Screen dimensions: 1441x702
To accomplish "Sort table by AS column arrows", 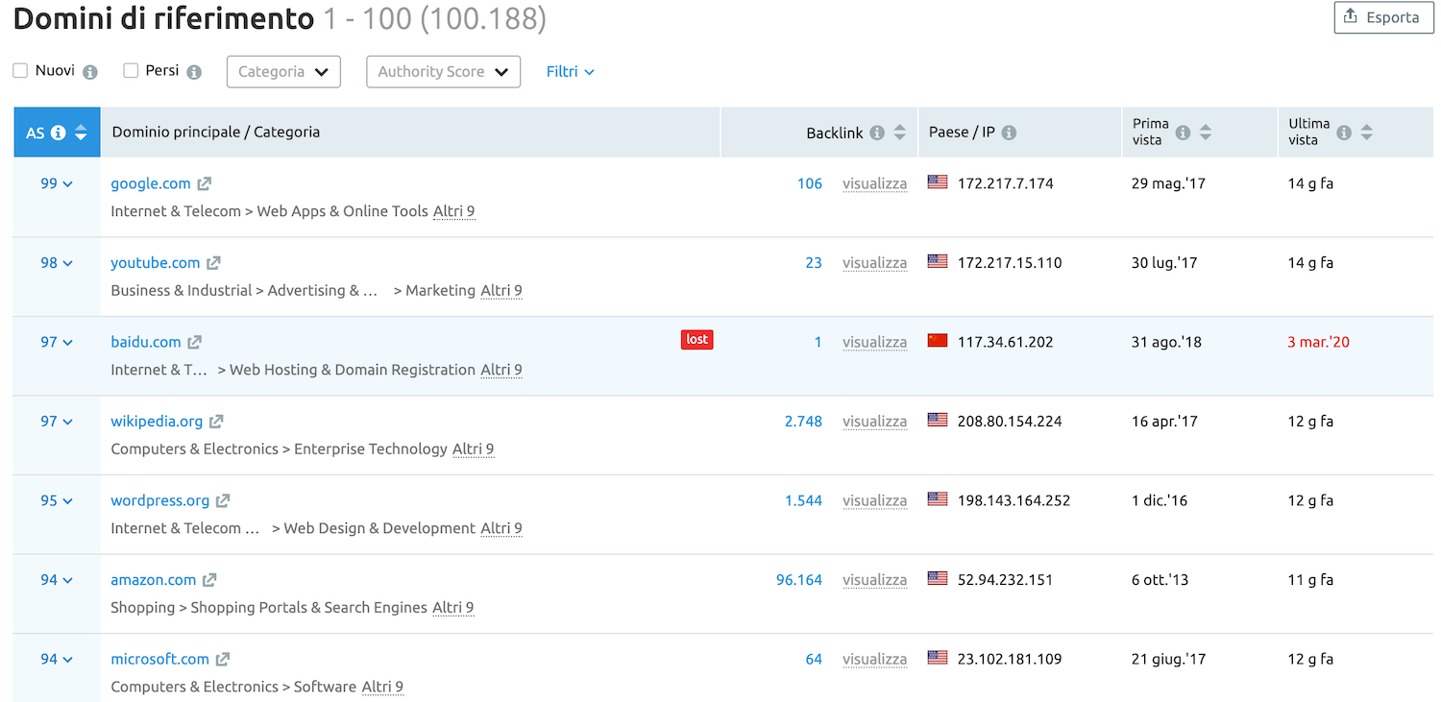I will coord(82,133).
